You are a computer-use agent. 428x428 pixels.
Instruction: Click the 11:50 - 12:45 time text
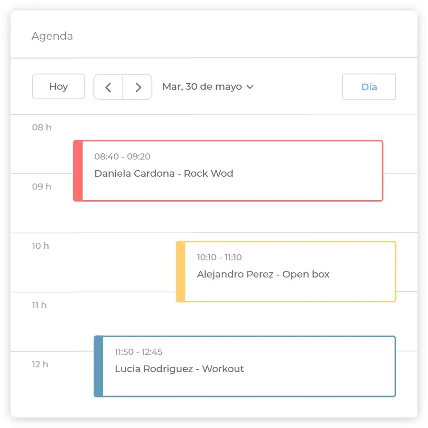139,352
